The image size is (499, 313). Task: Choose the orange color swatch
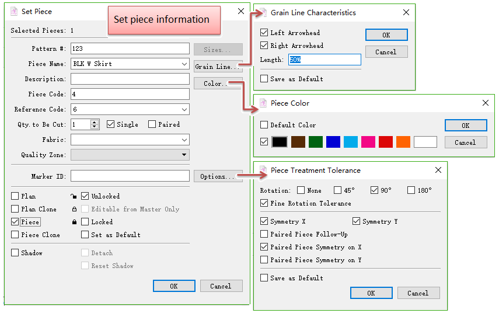point(403,142)
